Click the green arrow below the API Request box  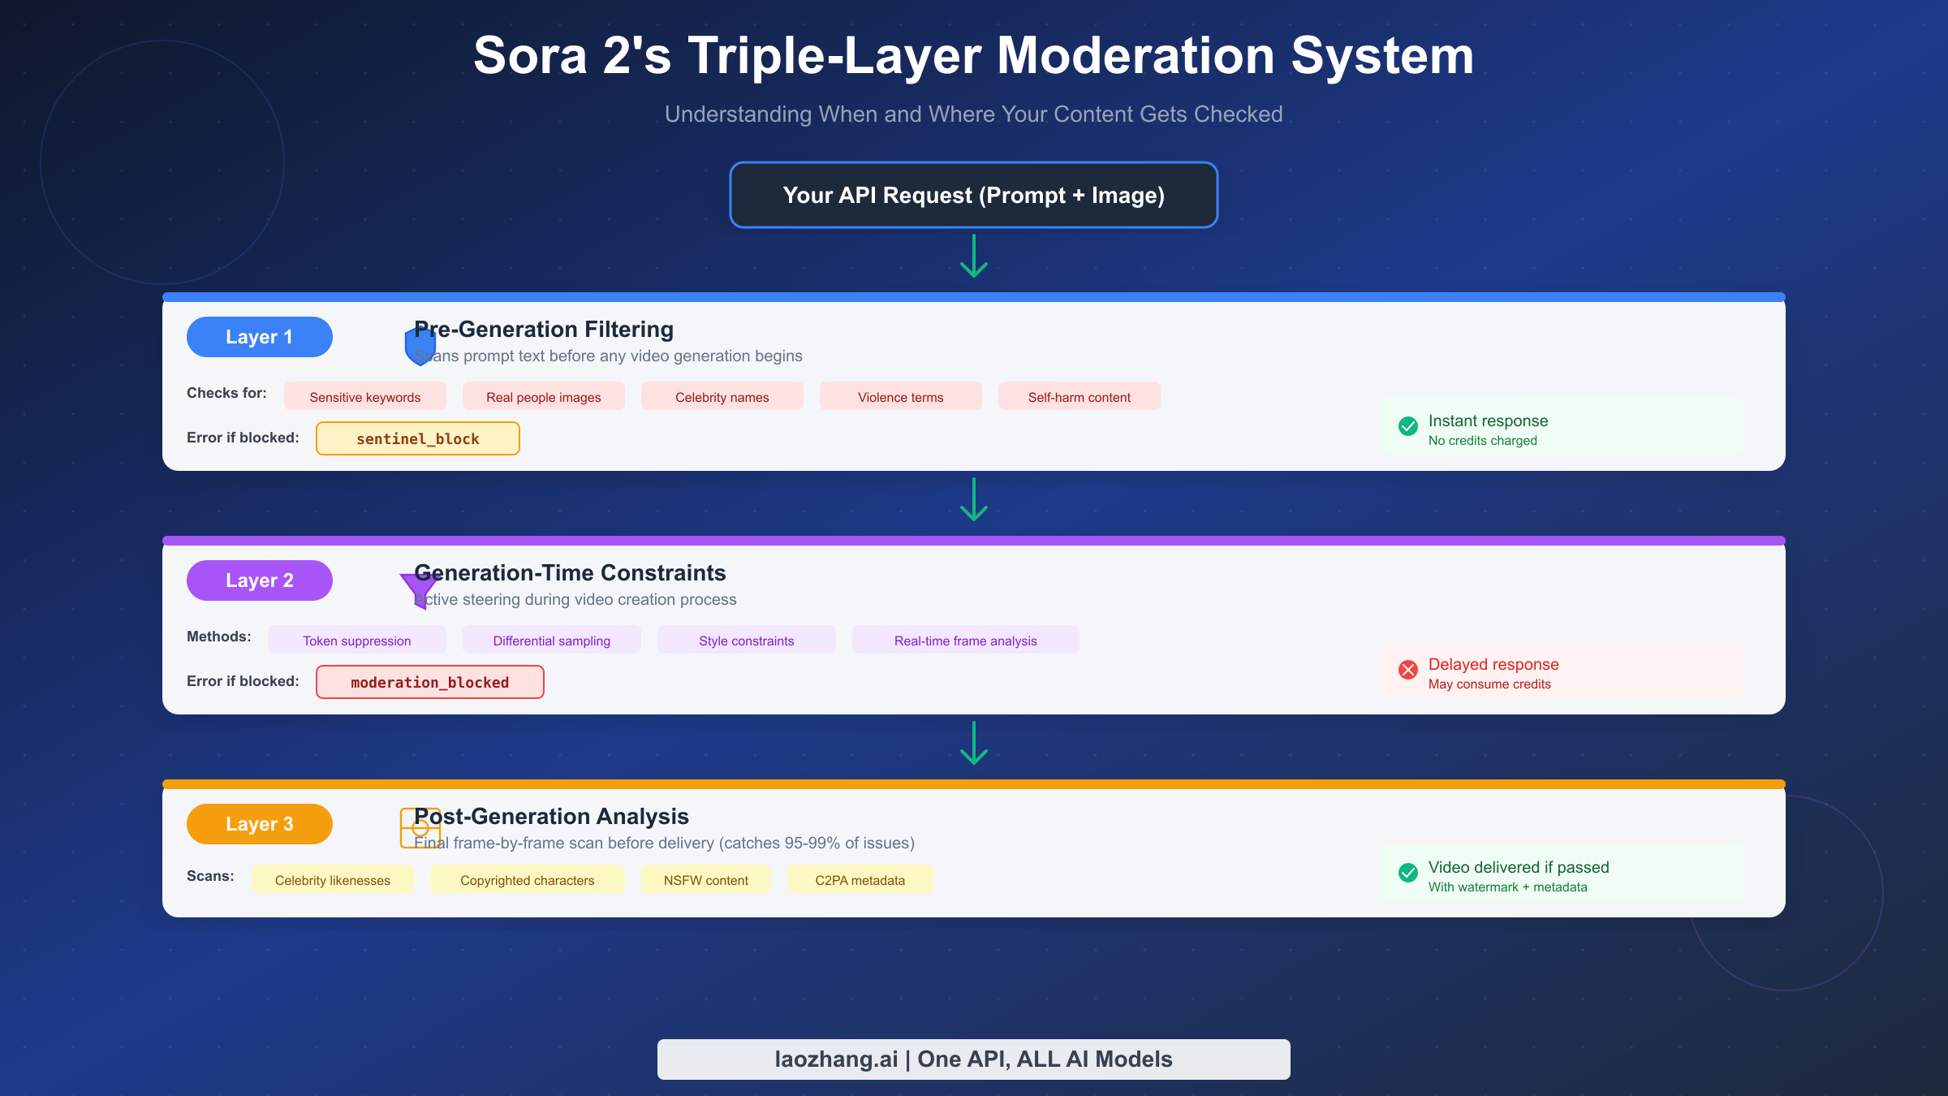pyautogui.click(x=973, y=256)
